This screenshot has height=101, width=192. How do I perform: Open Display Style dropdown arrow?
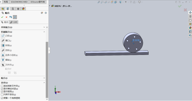pos(123,2)
